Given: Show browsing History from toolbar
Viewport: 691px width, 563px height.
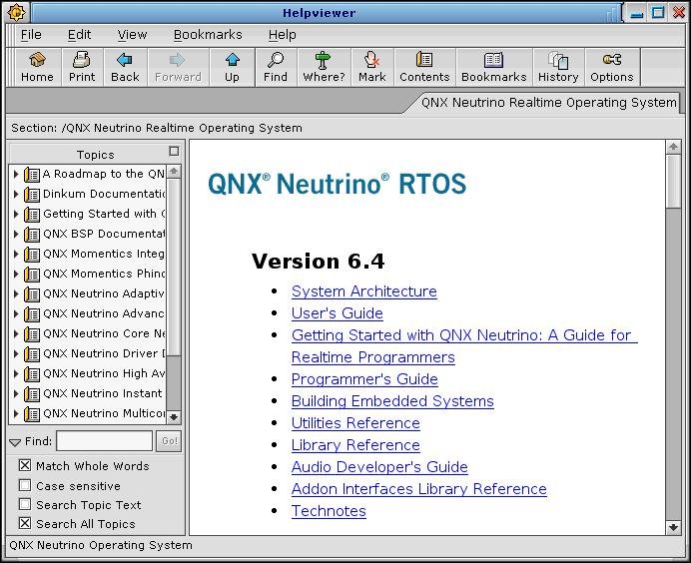Looking at the screenshot, I should point(558,67).
